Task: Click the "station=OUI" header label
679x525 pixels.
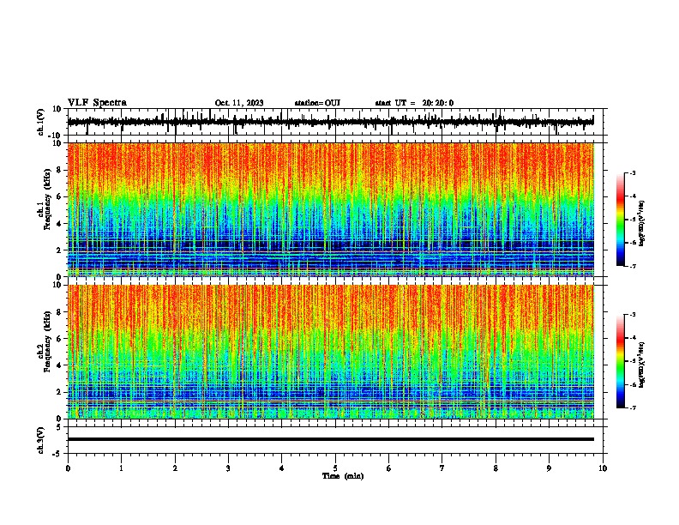Action: click(317, 103)
